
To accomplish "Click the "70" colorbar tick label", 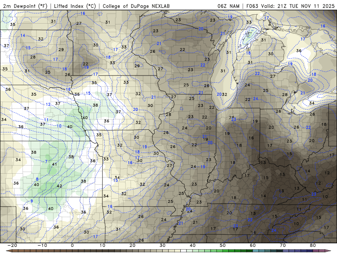I will pos(283,245).
